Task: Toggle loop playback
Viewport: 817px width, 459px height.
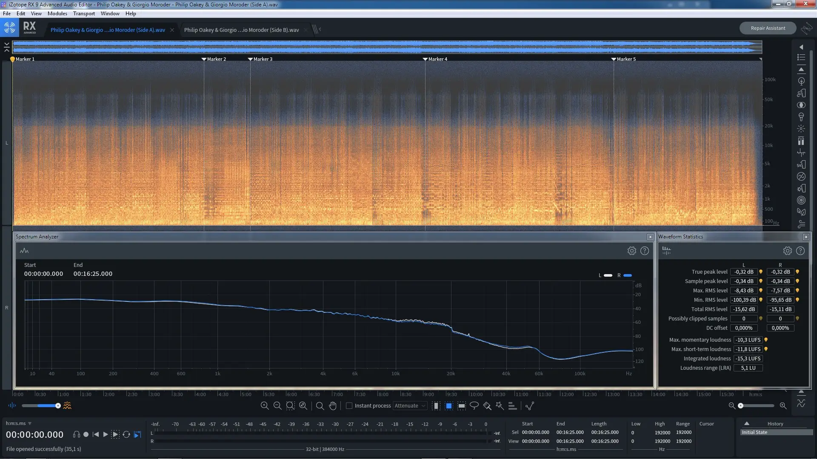Action: pos(126,434)
